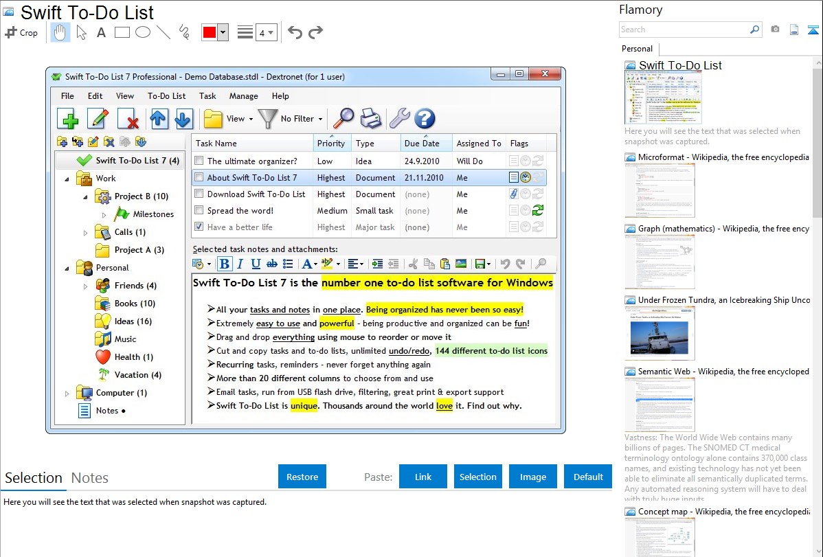
Task: Open the To-Do List menu
Action: pos(166,96)
